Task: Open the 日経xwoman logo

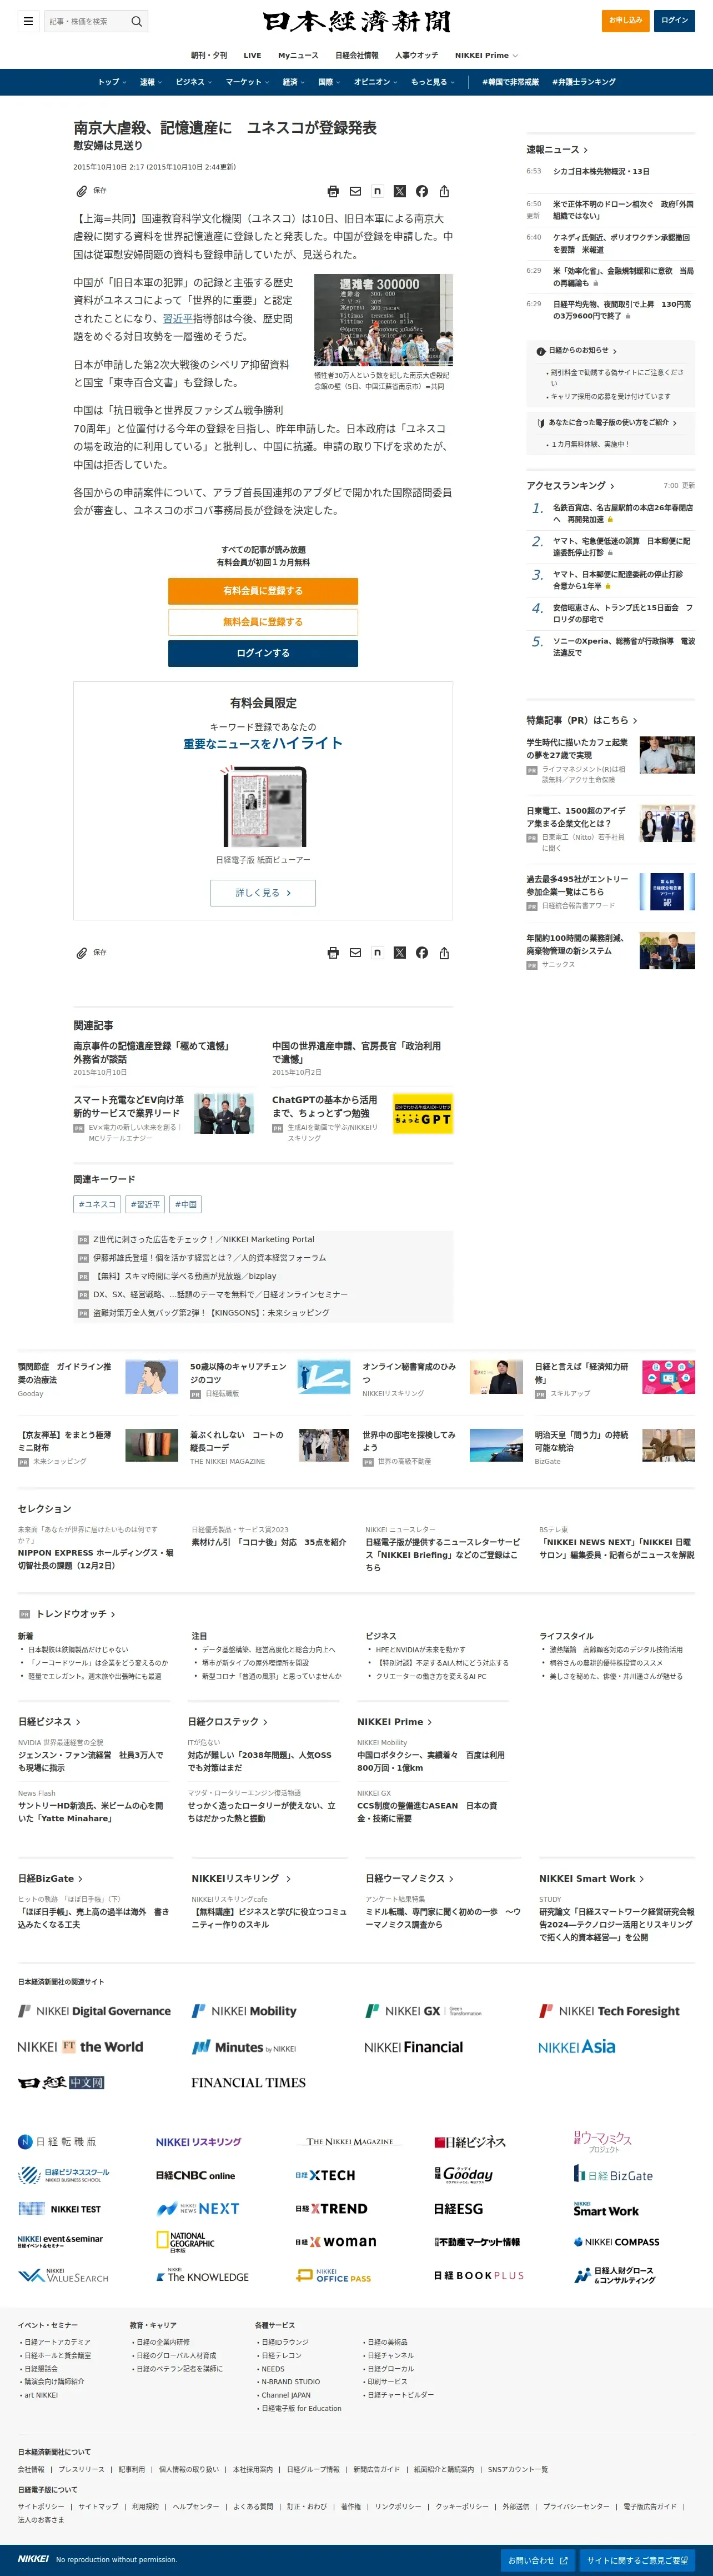Action: tap(335, 2242)
